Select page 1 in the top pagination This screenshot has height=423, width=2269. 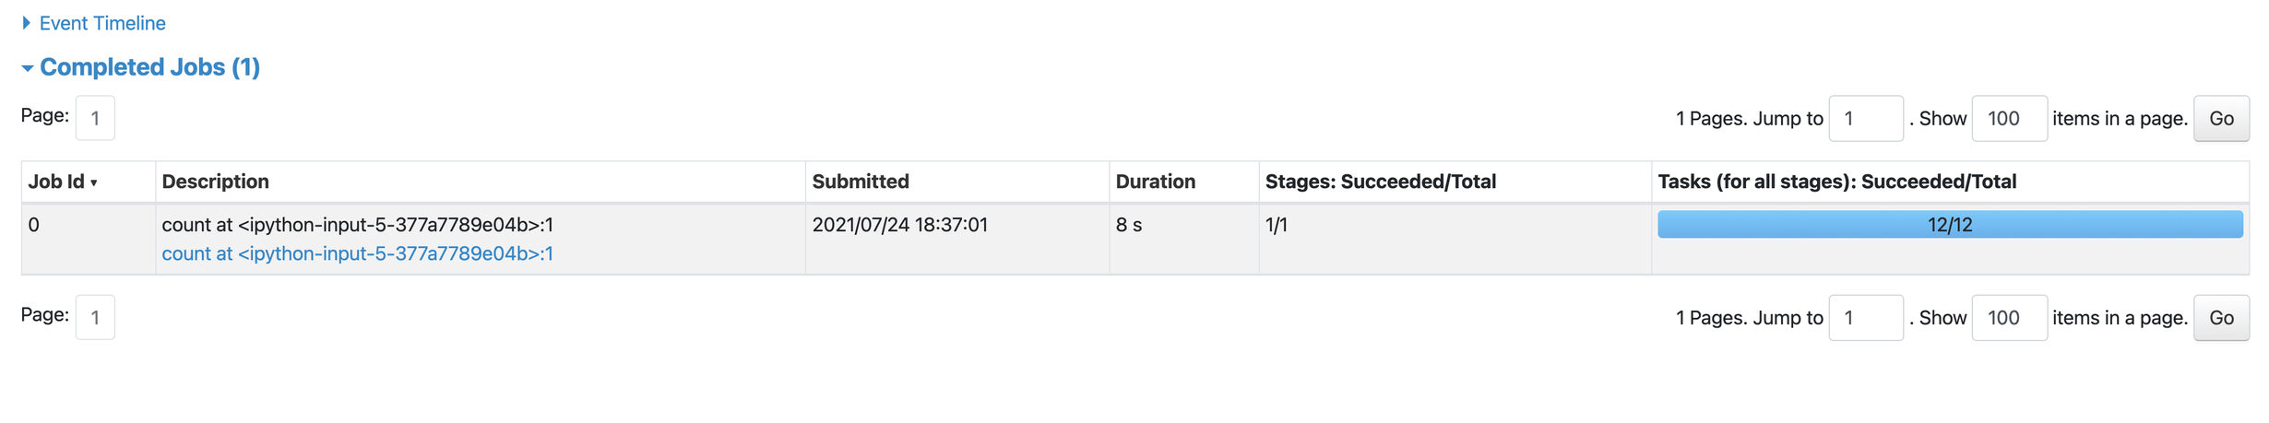coord(95,118)
